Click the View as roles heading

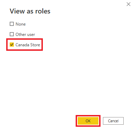(x=30, y=11)
